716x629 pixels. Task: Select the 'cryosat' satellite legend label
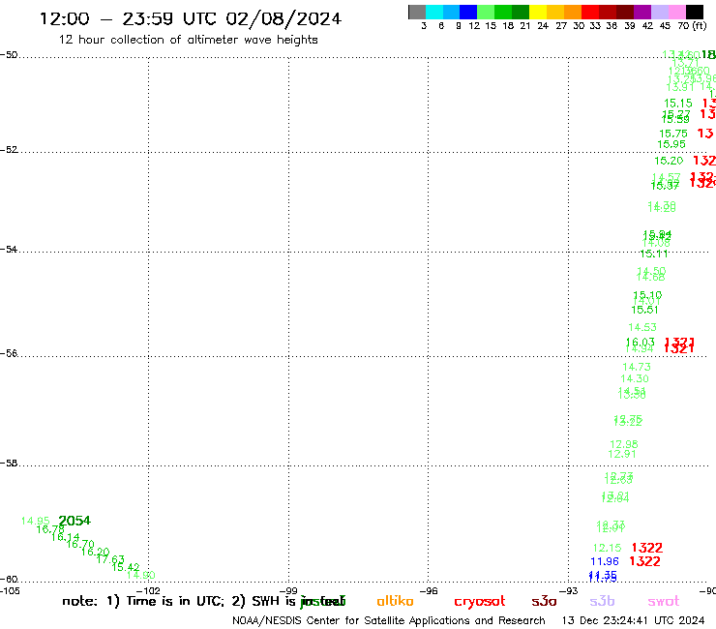(480, 602)
